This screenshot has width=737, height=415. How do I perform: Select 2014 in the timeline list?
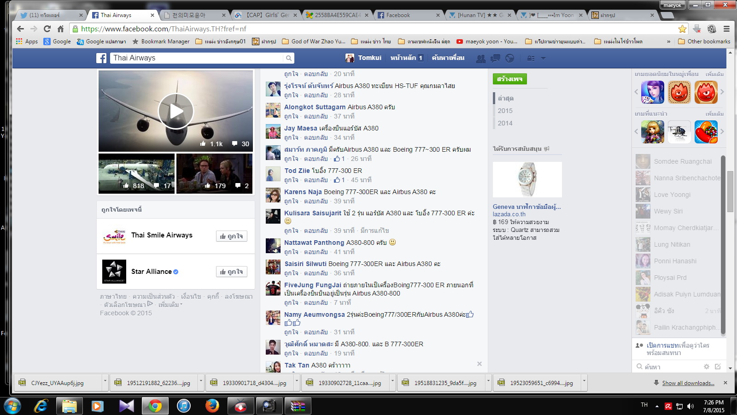[505, 123]
